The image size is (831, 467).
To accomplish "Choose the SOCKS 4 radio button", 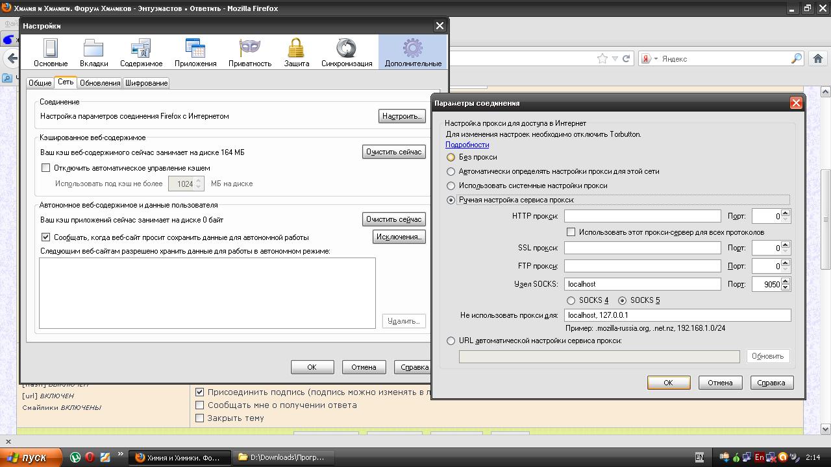I will (x=571, y=300).
